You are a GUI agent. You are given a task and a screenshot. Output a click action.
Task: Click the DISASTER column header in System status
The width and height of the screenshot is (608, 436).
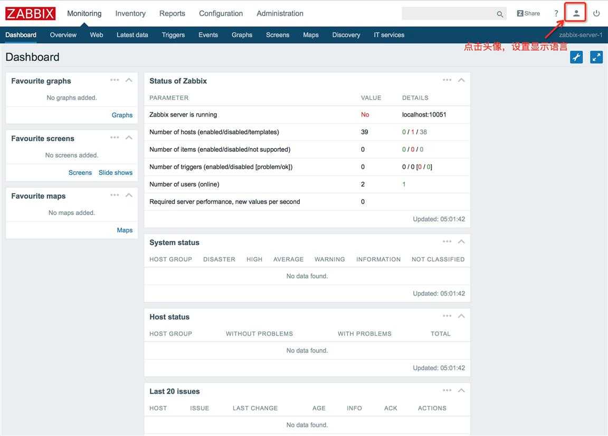[x=219, y=259]
